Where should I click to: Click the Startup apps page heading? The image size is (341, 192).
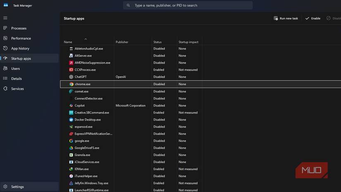tap(74, 19)
